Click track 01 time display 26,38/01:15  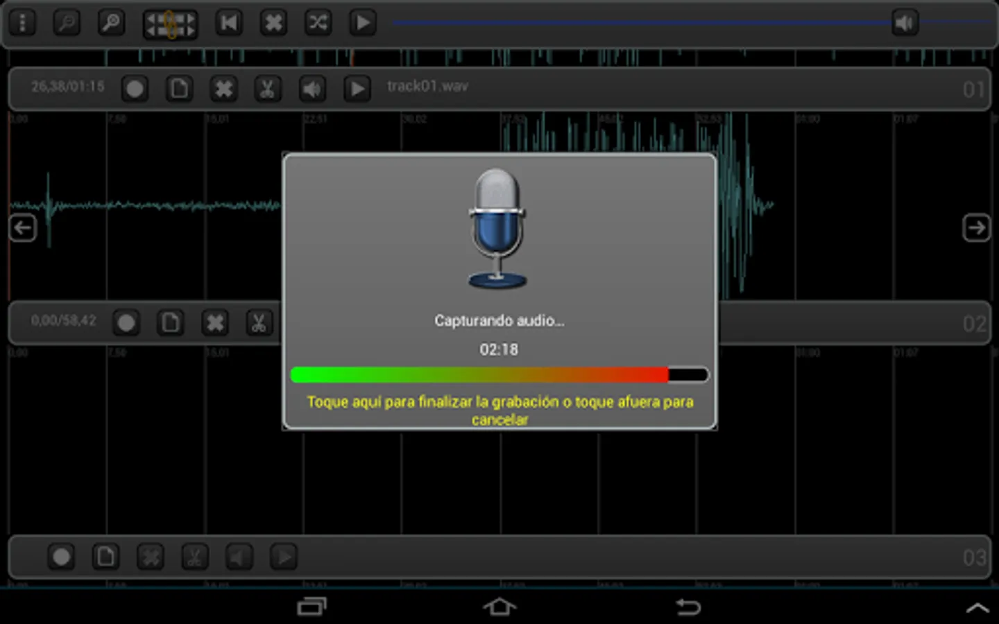click(x=67, y=87)
